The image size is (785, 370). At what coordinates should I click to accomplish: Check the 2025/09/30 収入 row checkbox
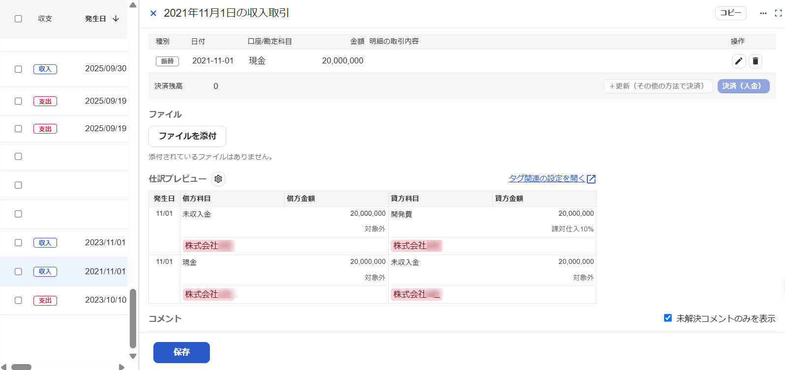pyautogui.click(x=18, y=69)
